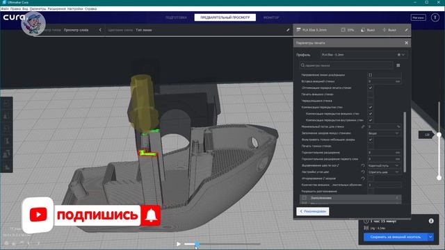Open settings visibility hamburger menu

[398, 65]
